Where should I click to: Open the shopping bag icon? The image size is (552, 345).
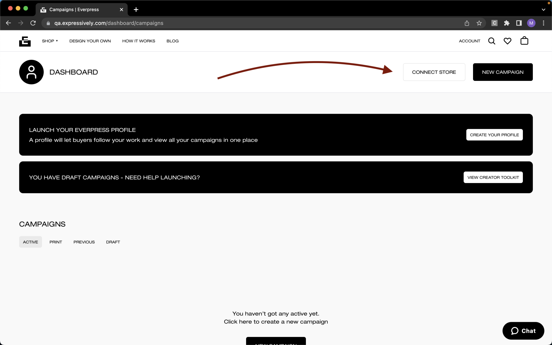[524, 41]
